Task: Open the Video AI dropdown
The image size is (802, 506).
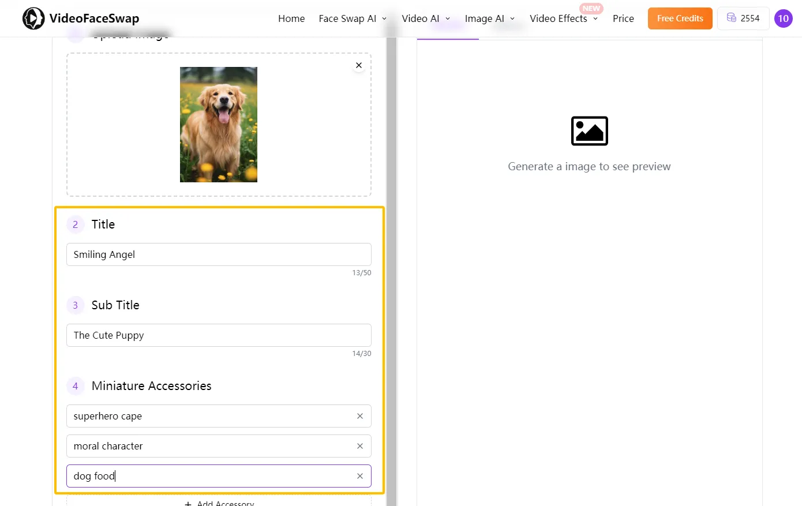Action: (426, 18)
